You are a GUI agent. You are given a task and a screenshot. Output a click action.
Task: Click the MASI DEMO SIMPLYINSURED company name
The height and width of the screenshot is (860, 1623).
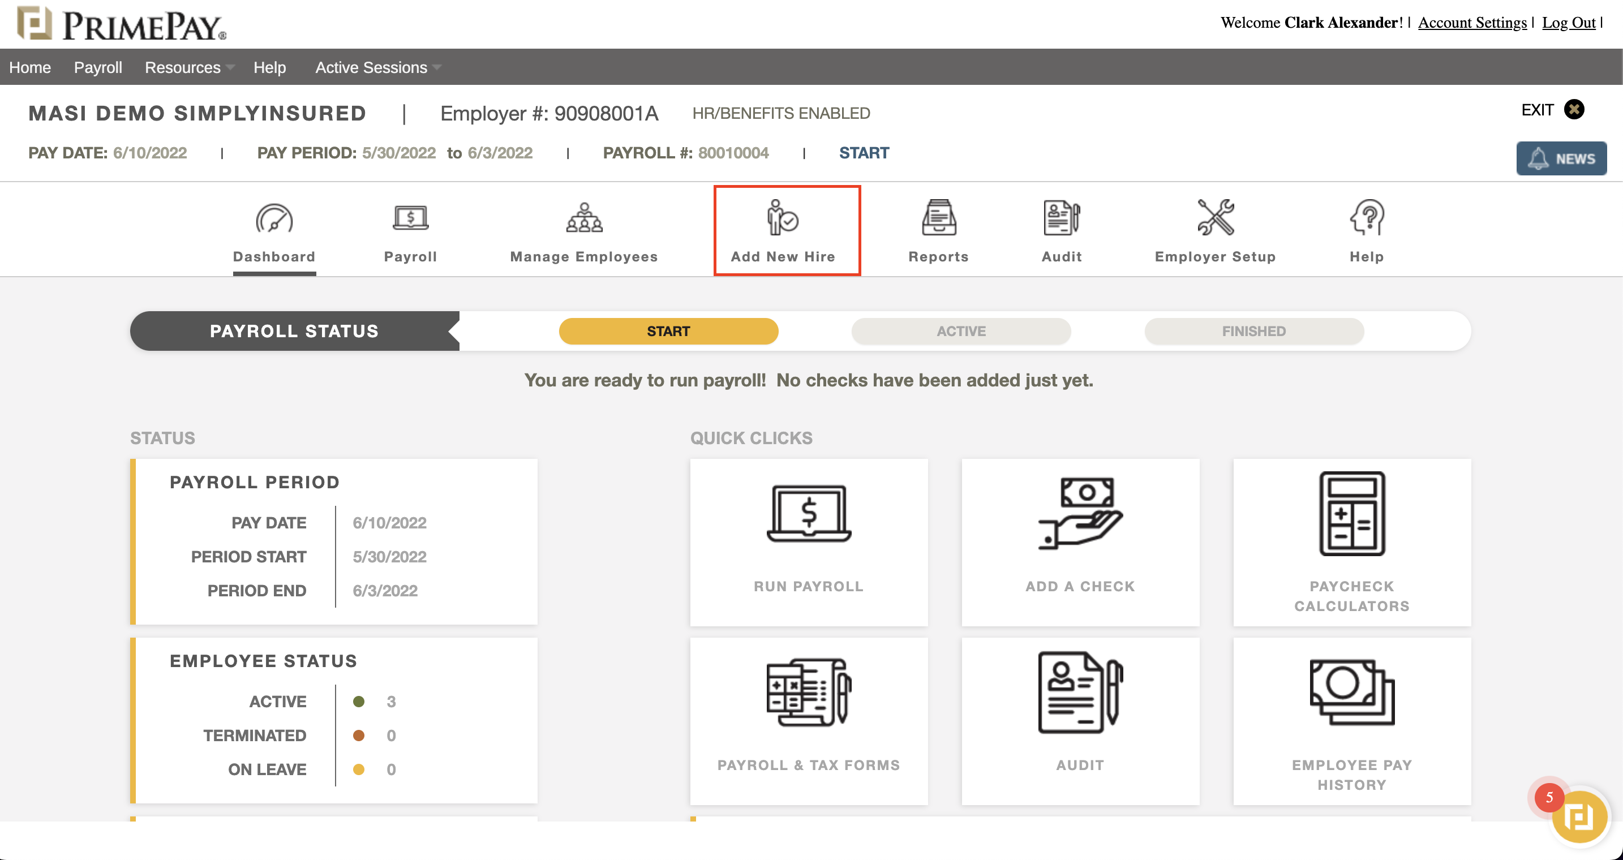[x=197, y=113]
